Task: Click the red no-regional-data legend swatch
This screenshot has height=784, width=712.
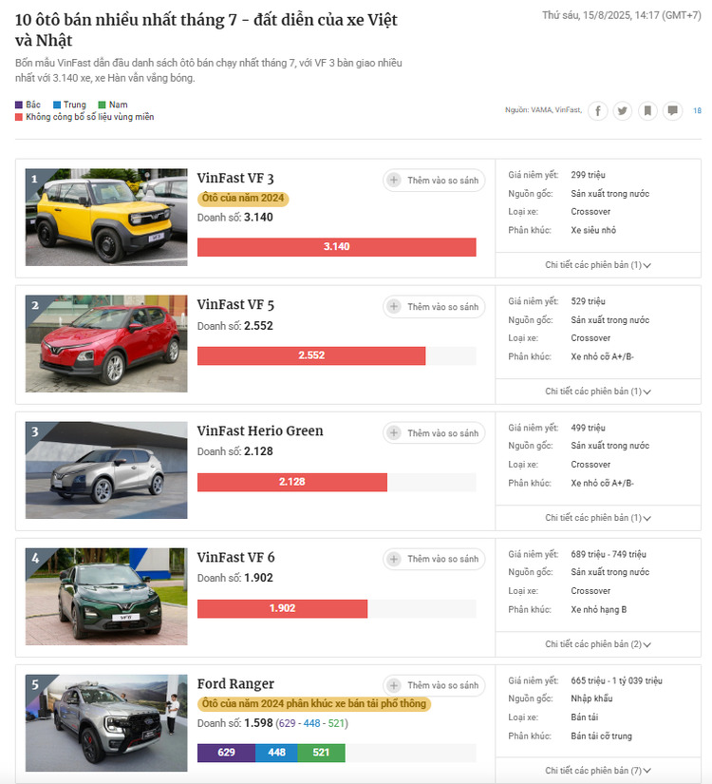Action: pyautogui.click(x=19, y=117)
